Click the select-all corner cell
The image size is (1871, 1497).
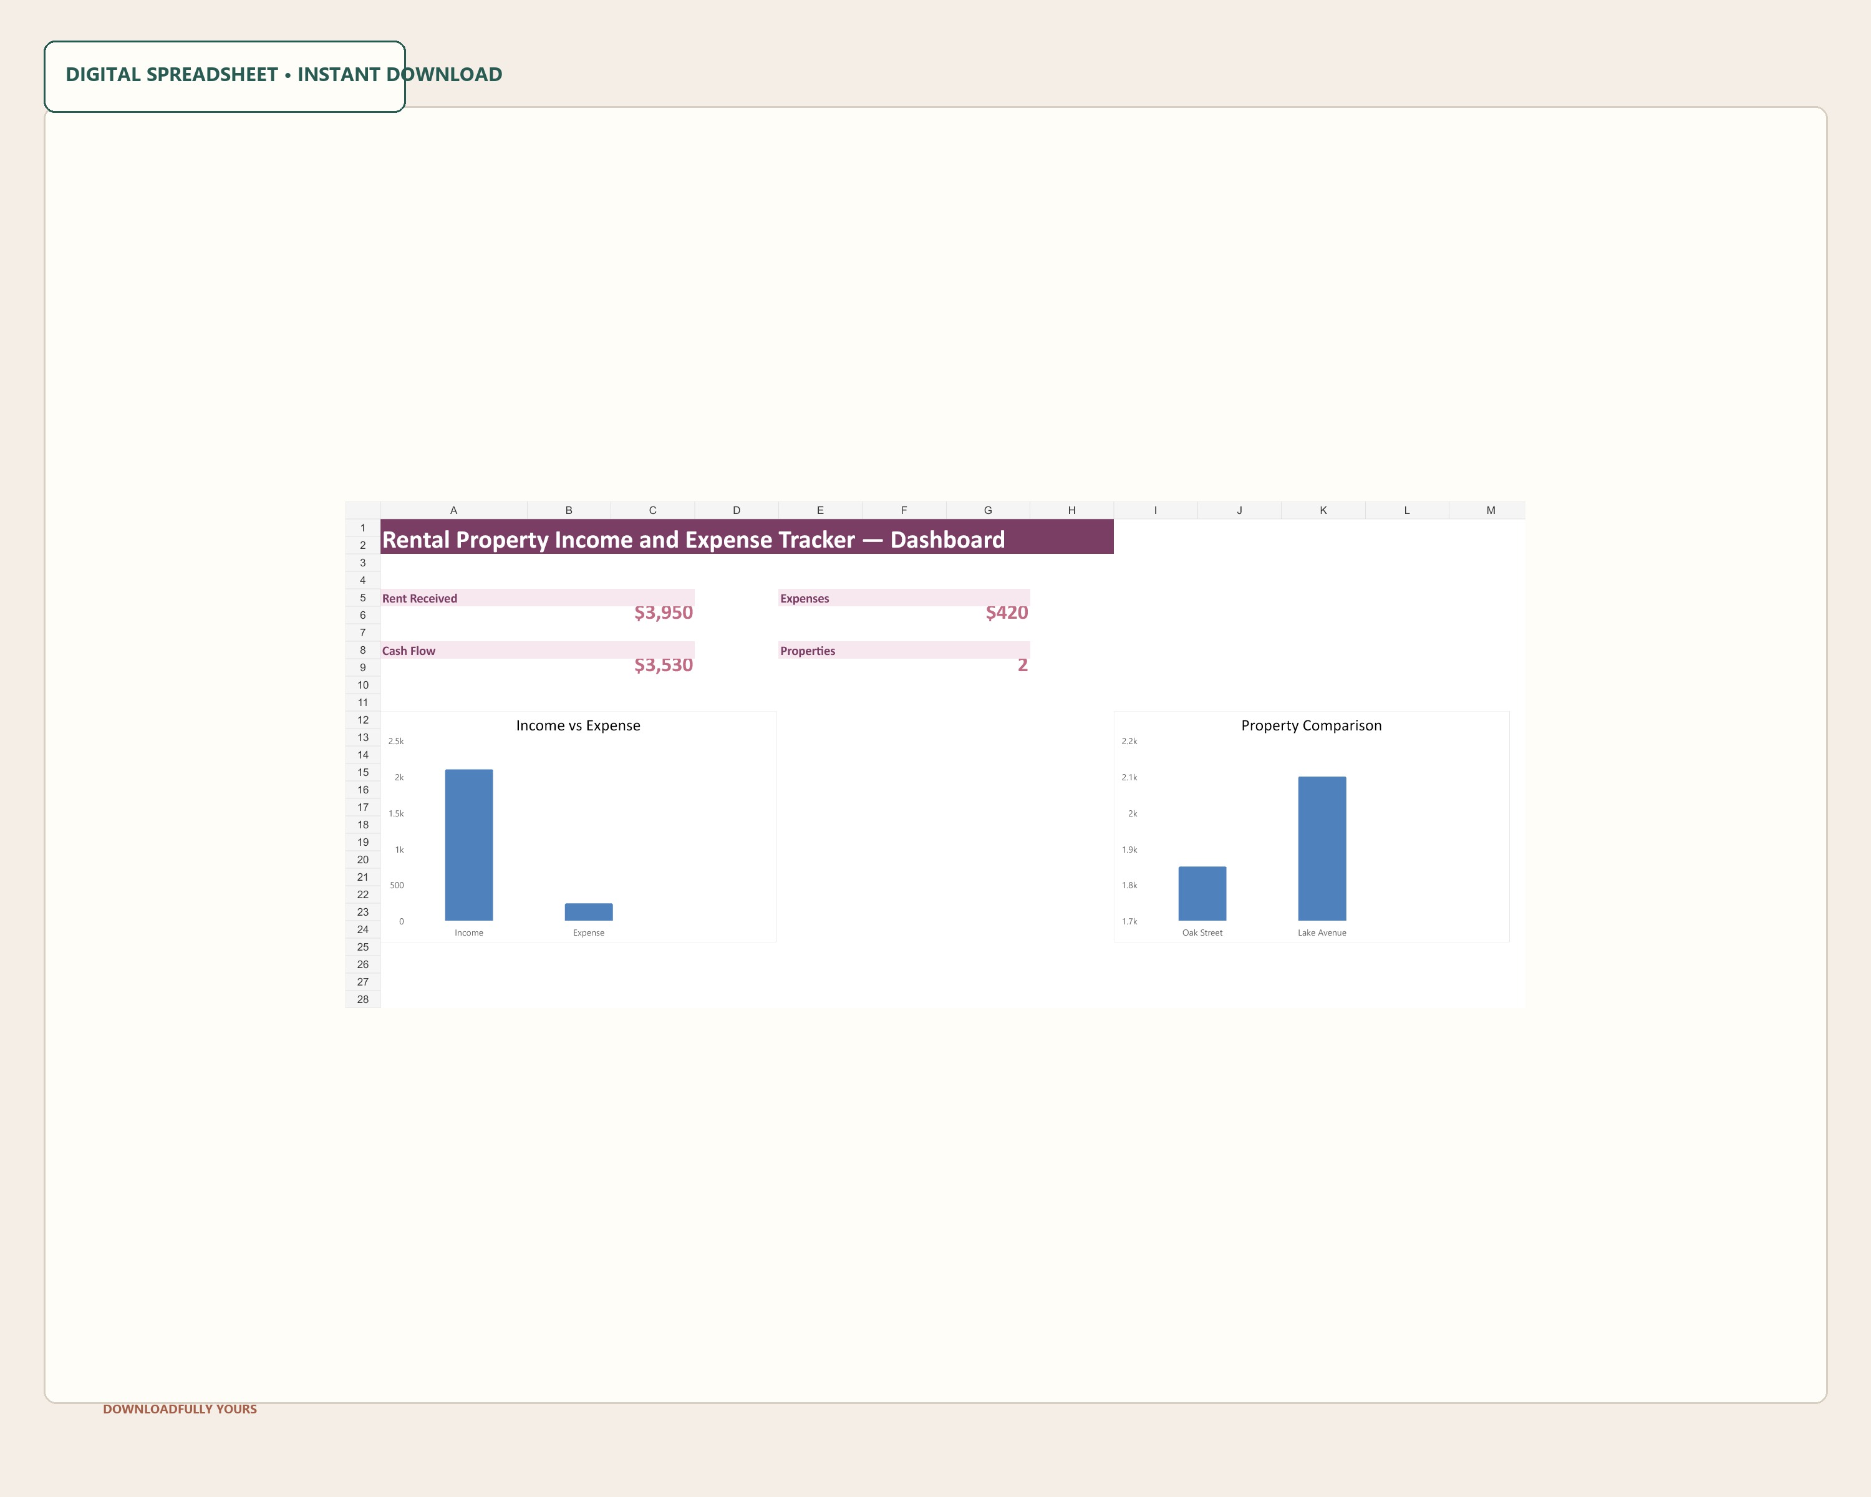tap(363, 510)
